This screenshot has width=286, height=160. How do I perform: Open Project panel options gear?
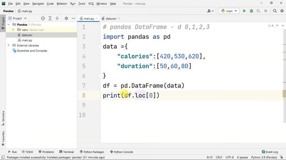(x=67, y=18)
